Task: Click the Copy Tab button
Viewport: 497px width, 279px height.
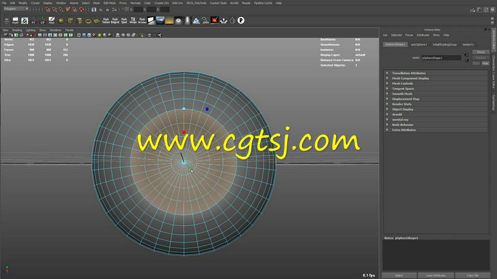Action: click(473, 275)
